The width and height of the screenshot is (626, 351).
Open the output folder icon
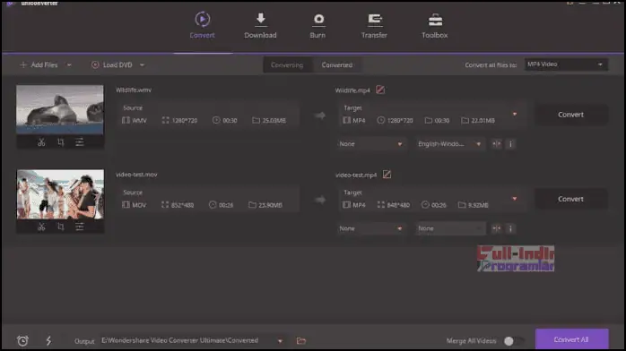[301, 340]
